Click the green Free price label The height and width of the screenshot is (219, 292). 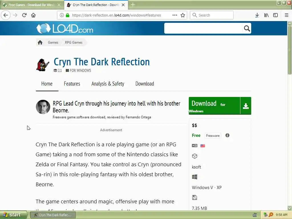click(x=196, y=135)
